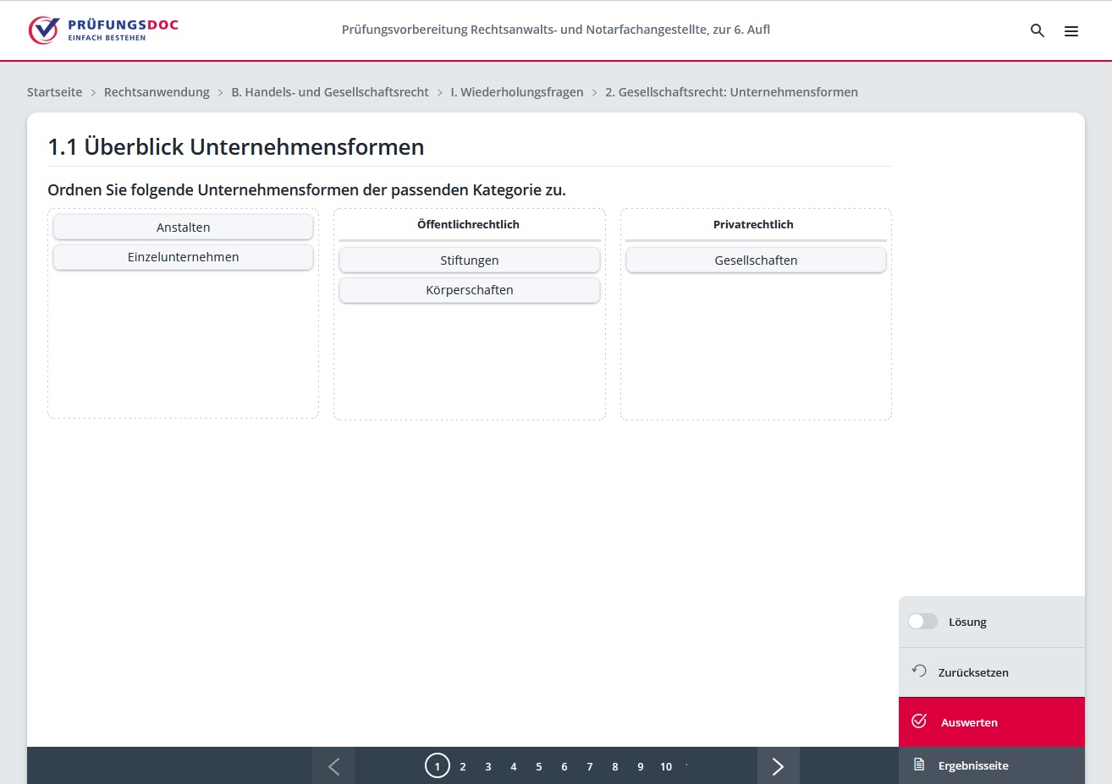Open the search magnifier icon
This screenshot has height=784, width=1112.
click(1037, 30)
